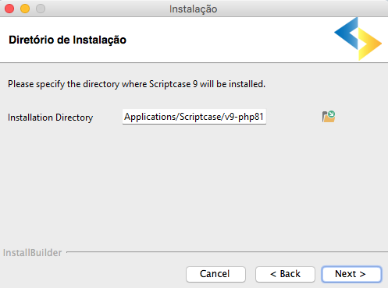This screenshot has height=288, width=388.
Task: Go to the Next step
Action: point(351,274)
